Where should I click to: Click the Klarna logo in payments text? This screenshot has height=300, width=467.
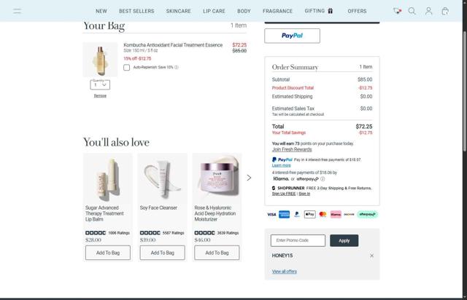click(x=281, y=178)
